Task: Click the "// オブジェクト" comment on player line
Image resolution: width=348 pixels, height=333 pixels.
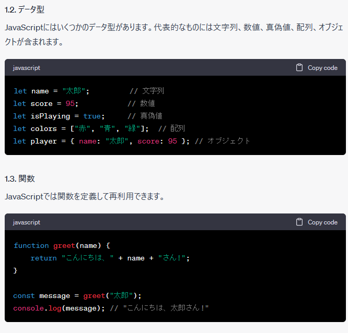Action: pyautogui.click(x=223, y=141)
